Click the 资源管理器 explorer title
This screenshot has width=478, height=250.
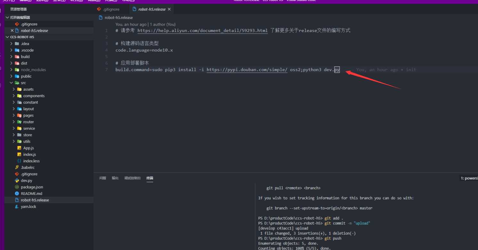(x=19, y=9)
